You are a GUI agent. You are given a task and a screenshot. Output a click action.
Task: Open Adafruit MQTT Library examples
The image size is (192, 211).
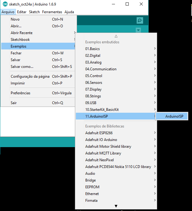(x=116, y=153)
